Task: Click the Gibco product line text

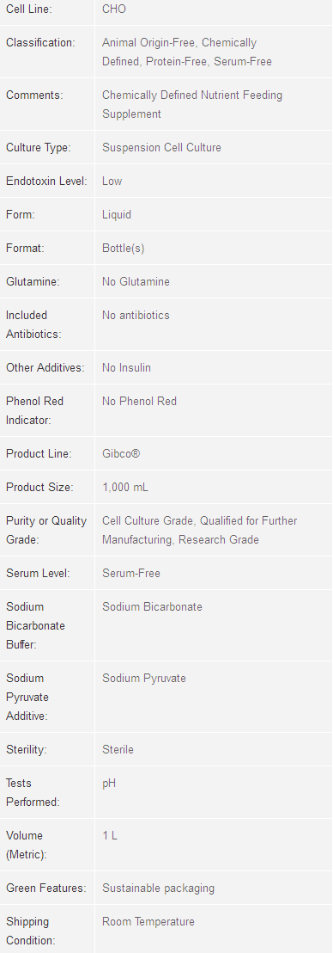Action: pos(121,453)
